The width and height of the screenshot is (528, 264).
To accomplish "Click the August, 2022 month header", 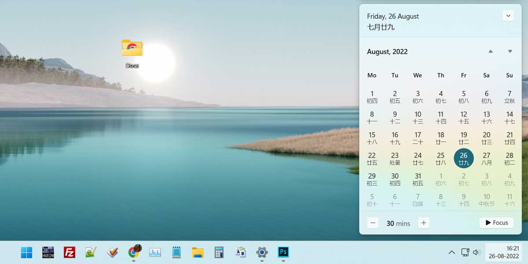I will [x=387, y=51].
